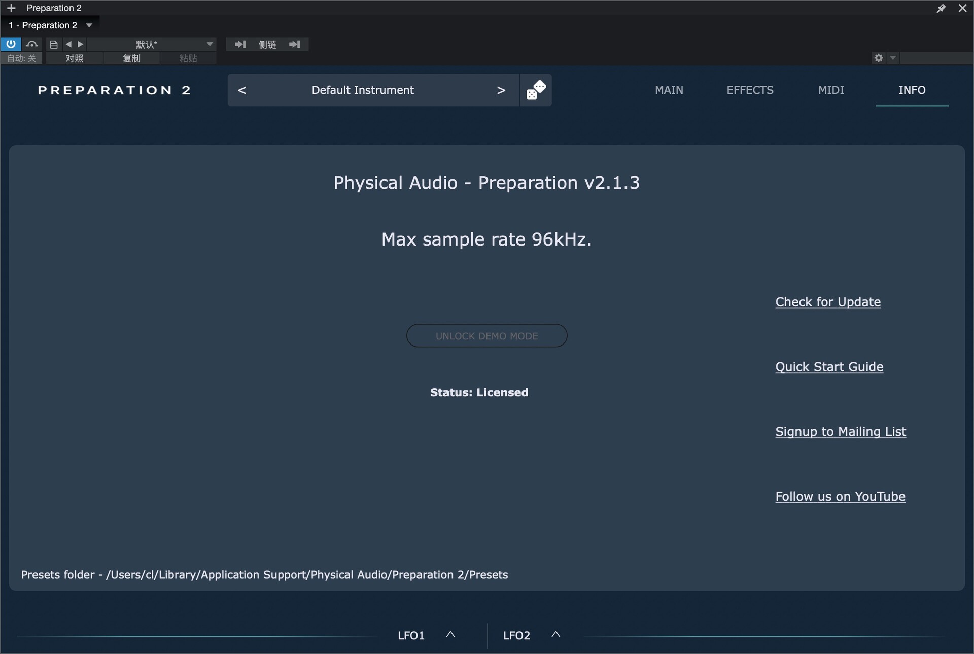Image resolution: width=974 pixels, height=654 pixels.
Task: Randomize preset with the dice icon
Action: pos(536,90)
